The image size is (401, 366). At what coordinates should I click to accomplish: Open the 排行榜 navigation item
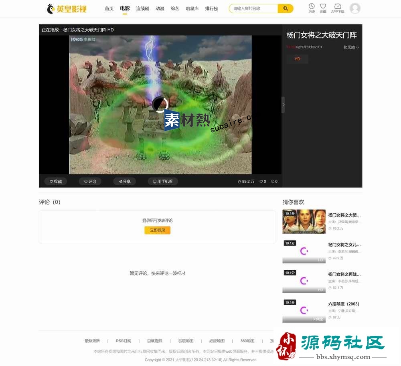pyautogui.click(x=211, y=9)
